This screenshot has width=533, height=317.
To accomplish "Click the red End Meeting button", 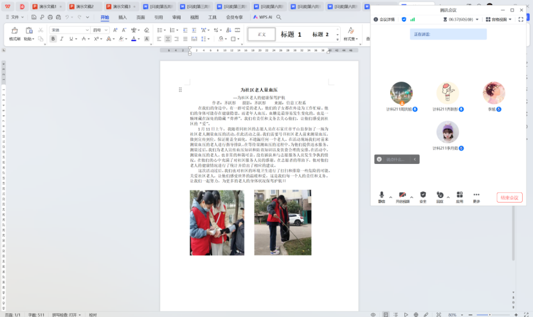I will (509, 197).
